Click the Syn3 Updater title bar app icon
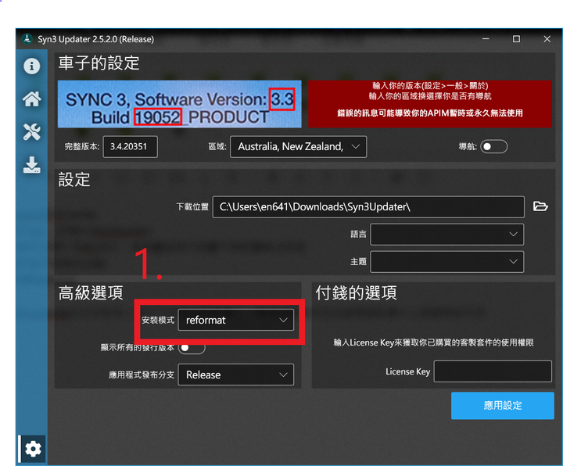Image resolution: width=563 pixels, height=466 pixels. [x=27, y=39]
